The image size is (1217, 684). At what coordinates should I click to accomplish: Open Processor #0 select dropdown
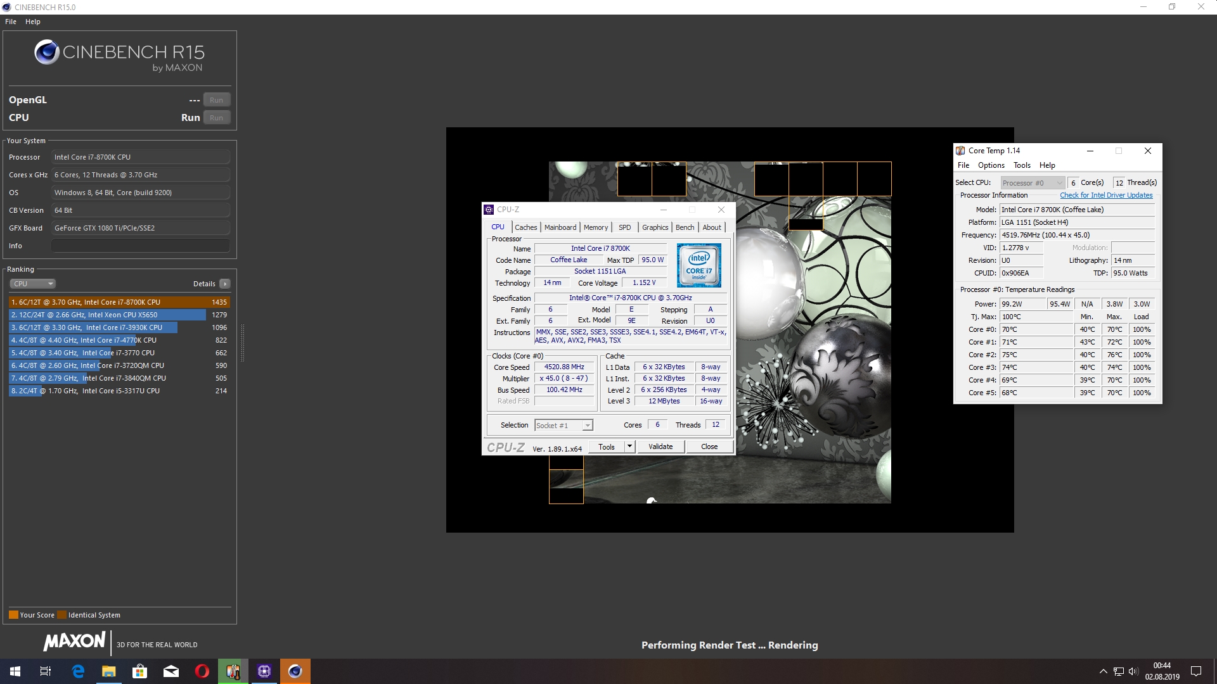pyautogui.click(x=1032, y=183)
